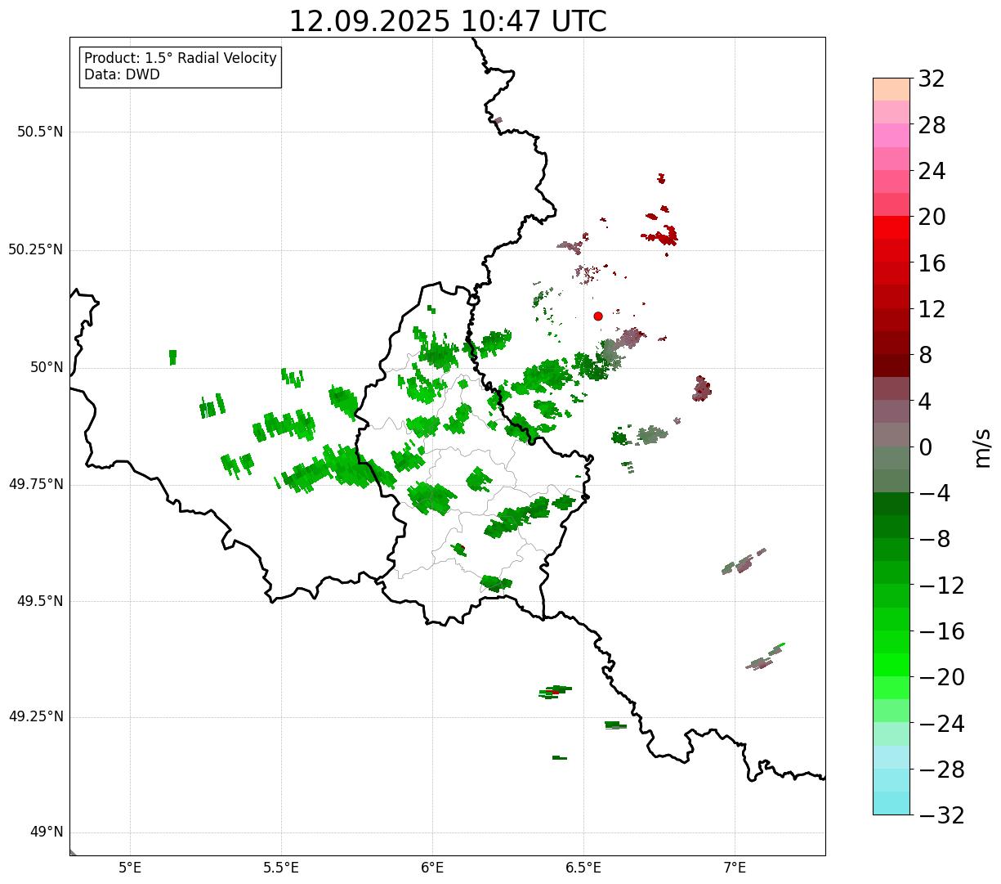Click colorbar tick value 28

(x=932, y=126)
